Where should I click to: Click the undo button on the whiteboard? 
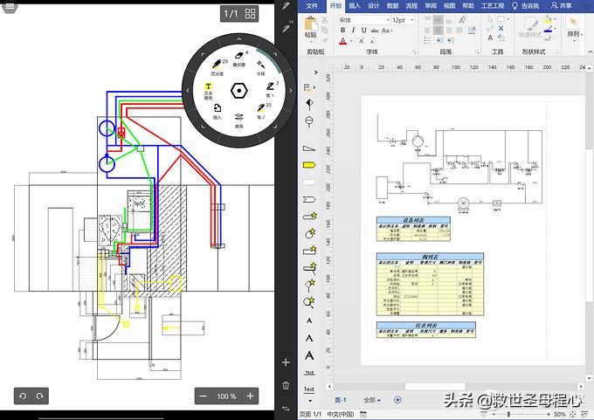click(24, 396)
